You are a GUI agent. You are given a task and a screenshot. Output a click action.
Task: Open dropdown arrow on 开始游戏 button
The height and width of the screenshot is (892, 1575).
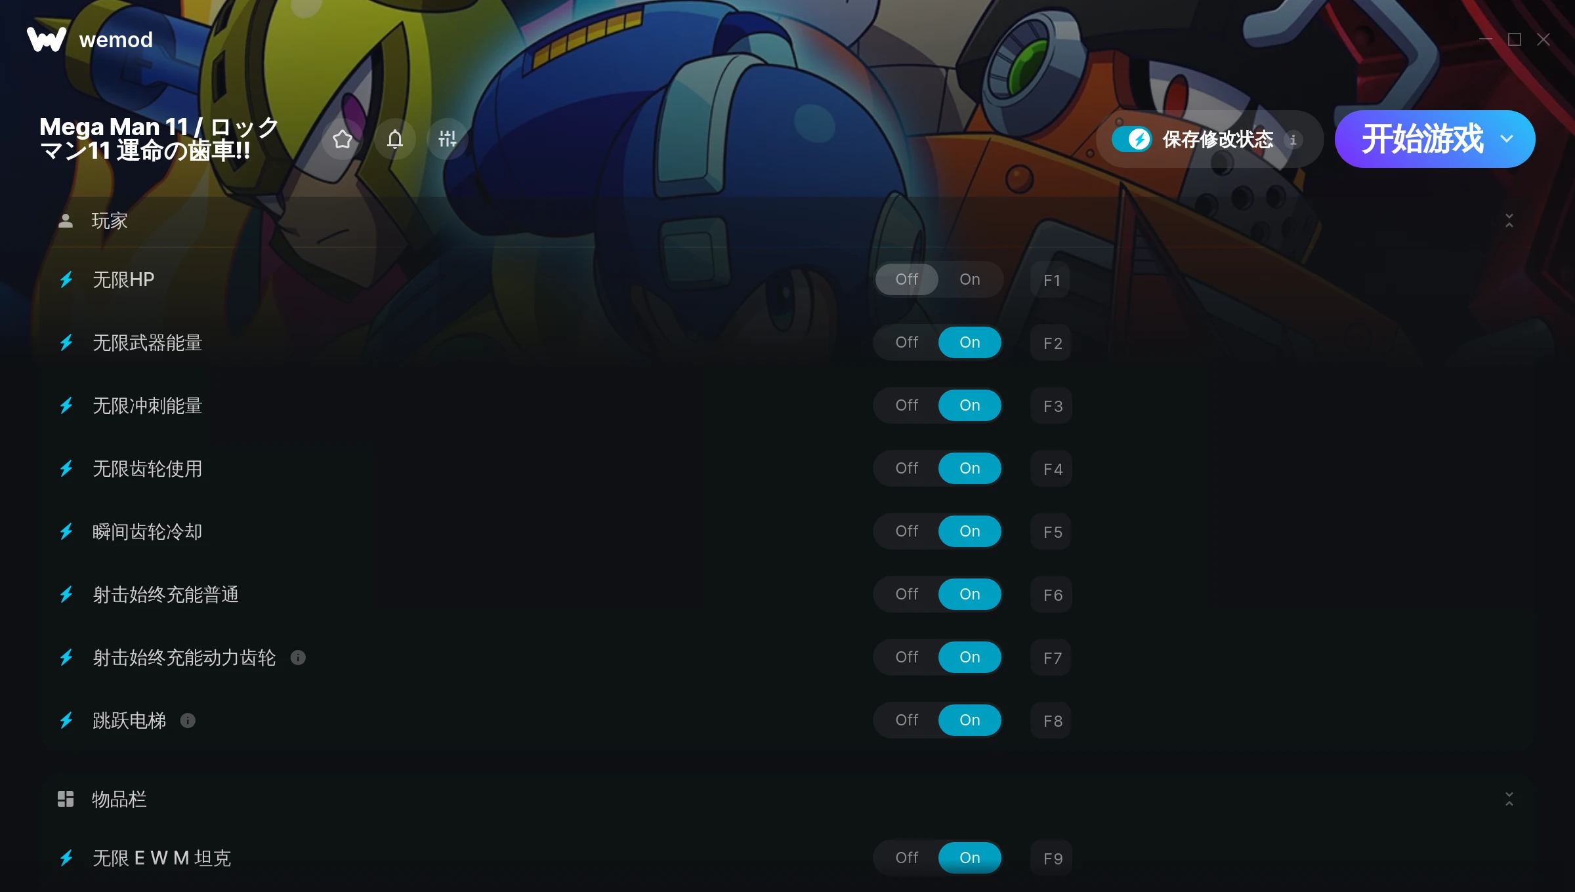coord(1507,139)
